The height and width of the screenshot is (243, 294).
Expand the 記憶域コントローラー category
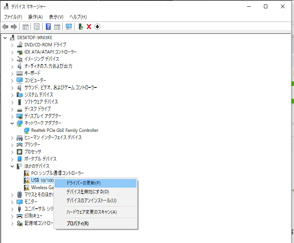coord(12,224)
